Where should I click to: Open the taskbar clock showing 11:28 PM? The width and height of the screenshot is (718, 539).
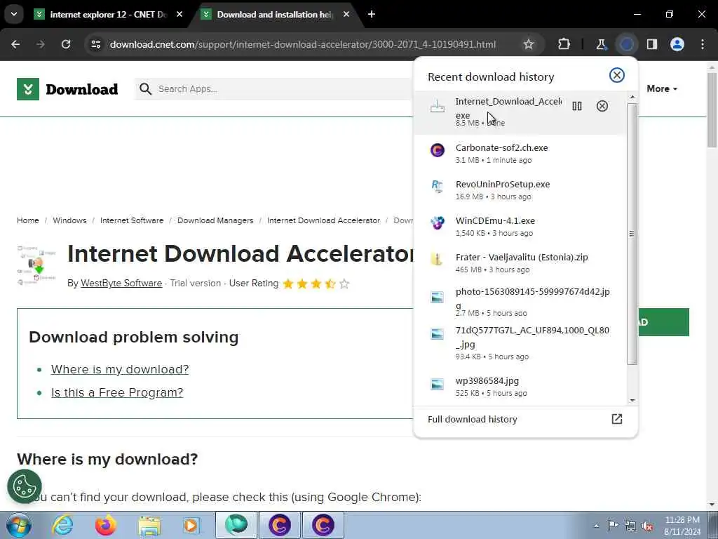pos(682,526)
